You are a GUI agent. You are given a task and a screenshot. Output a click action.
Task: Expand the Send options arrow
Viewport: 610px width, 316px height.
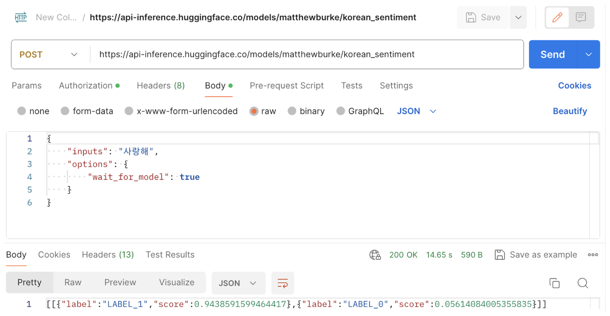point(588,54)
